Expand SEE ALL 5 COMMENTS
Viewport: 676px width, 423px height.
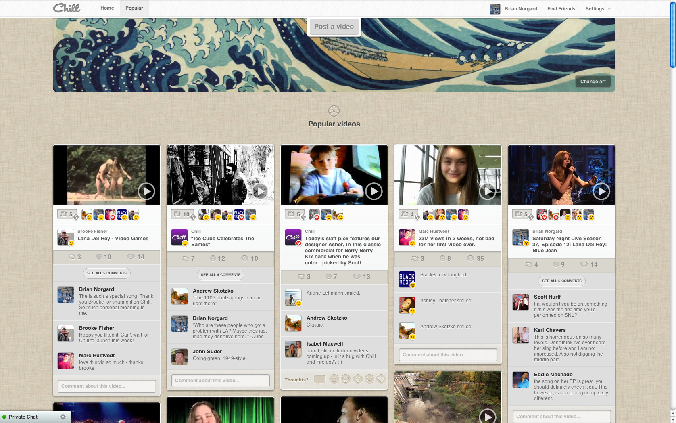click(107, 273)
